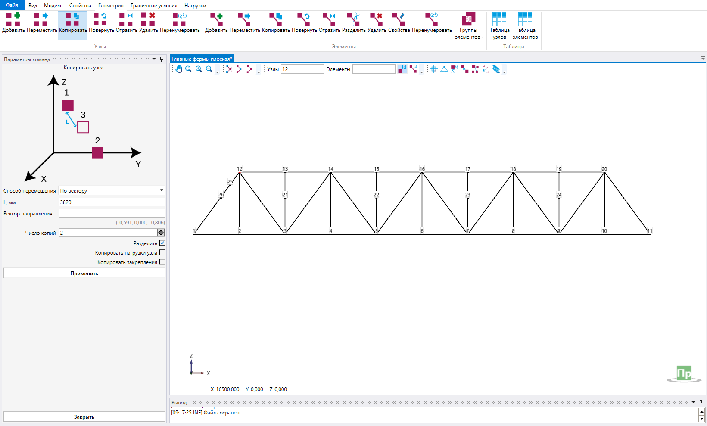
Task: Choose the Rotate element tool
Action: tap(304, 23)
